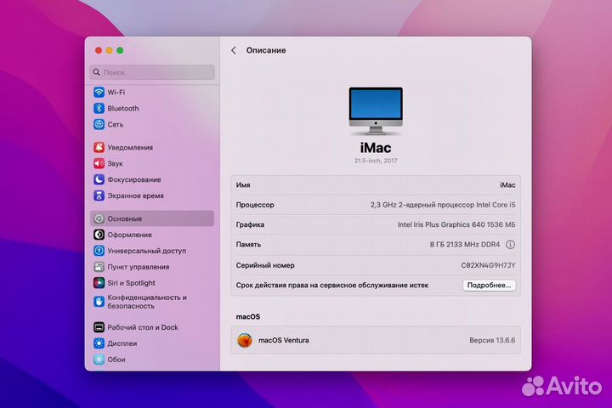Image resolution: width=612 pixels, height=408 pixels.
Task: Click the macOS Ventura name text
Action: coord(283,340)
